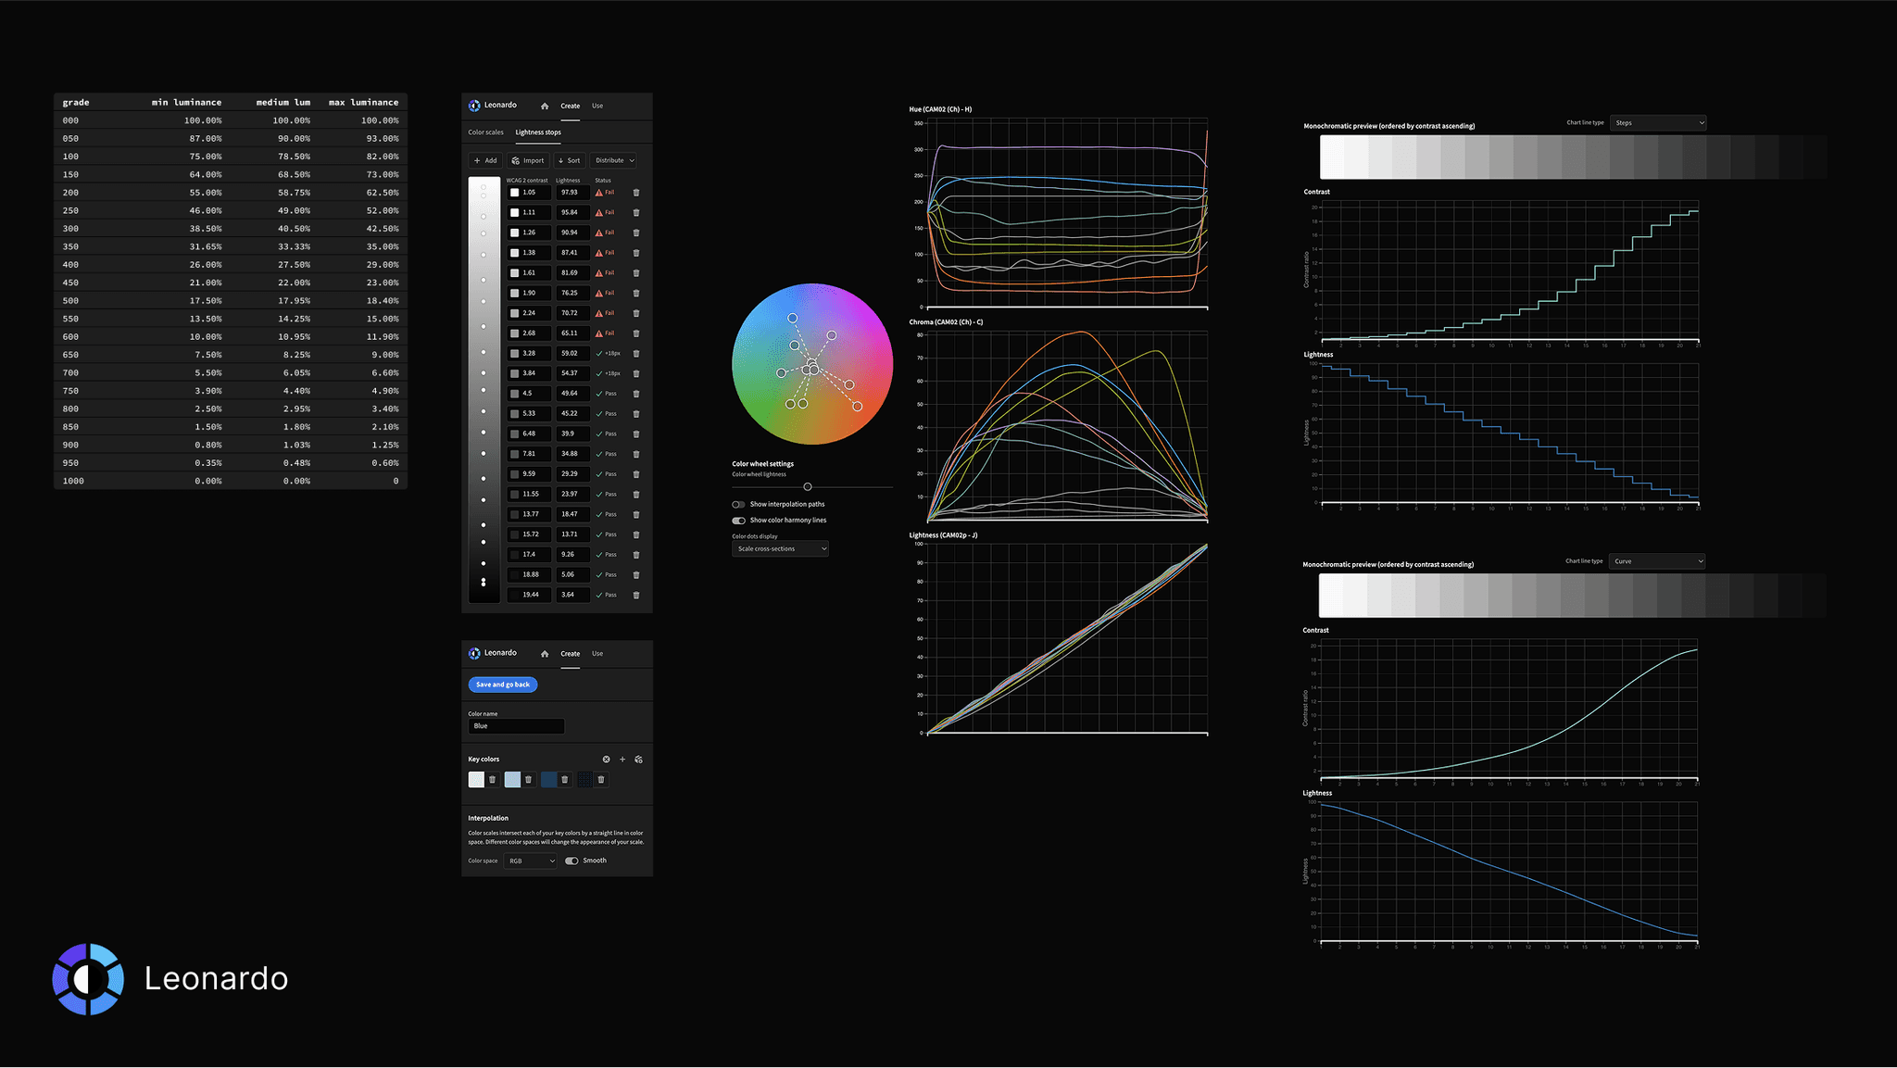The image size is (1897, 1068).
Task: Clear all key colors with the circled X
Action: [x=607, y=760]
